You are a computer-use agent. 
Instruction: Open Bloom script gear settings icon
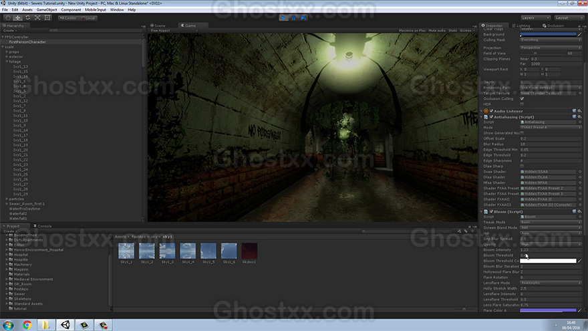point(579,212)
